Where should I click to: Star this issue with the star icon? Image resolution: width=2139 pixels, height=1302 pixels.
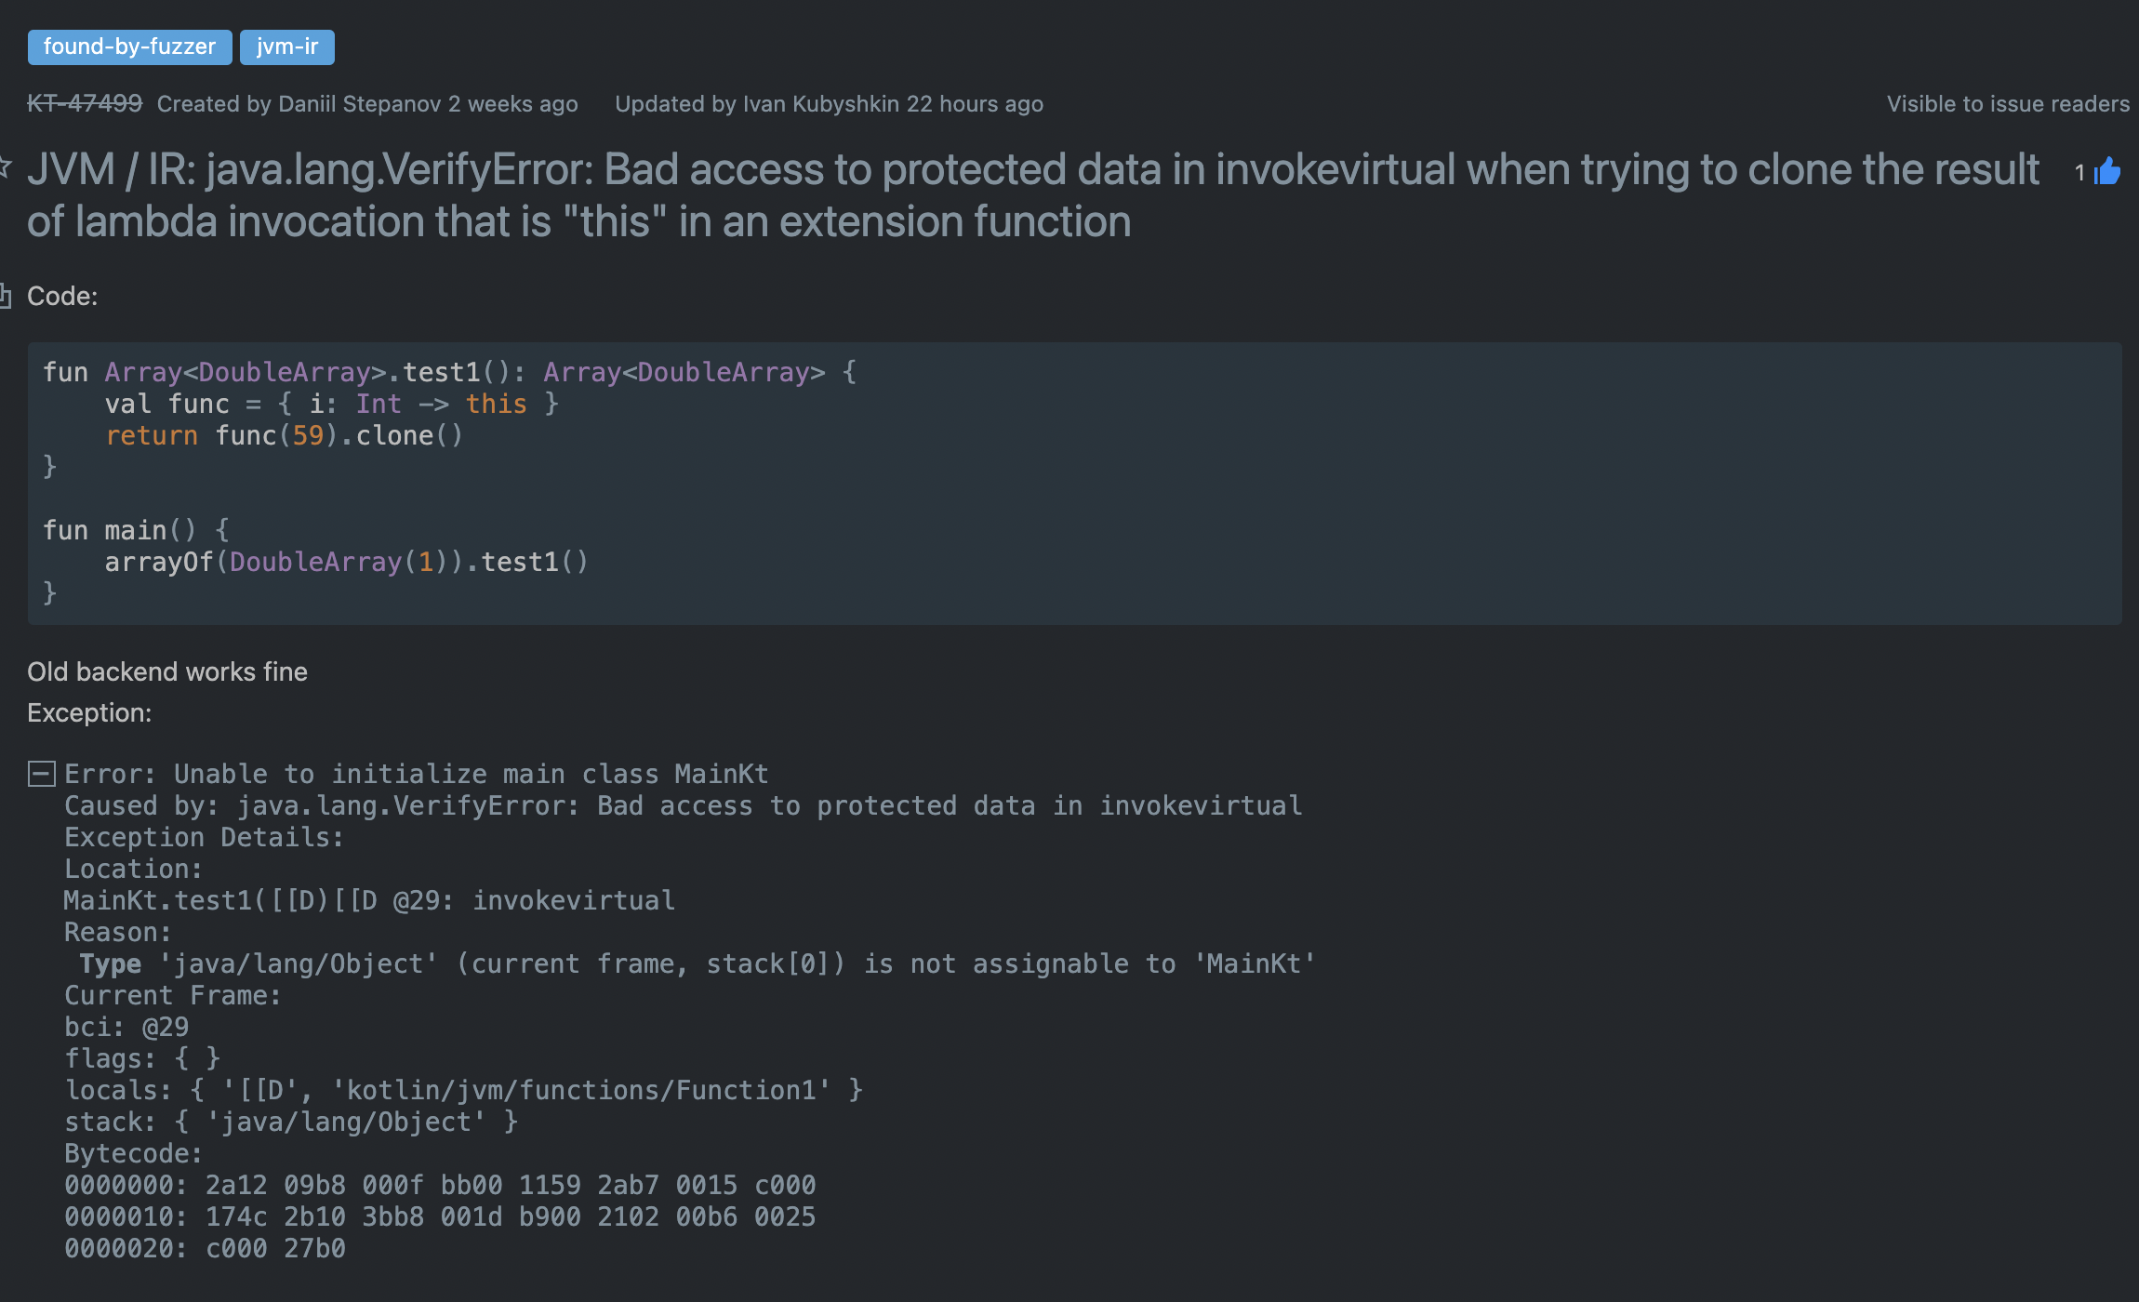point(5,168)
